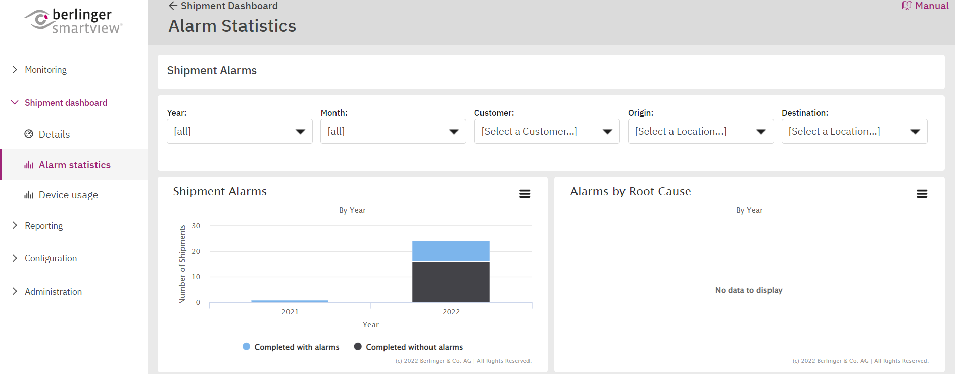Select Shipment dashboard in the sidebar
This screenshot has height=374, width=961.
(66, 103)
